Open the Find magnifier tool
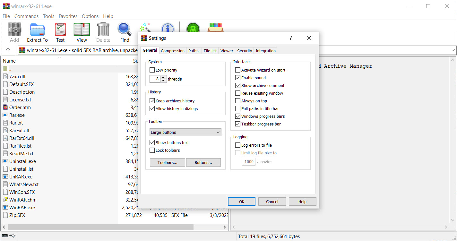 (125, 30)
